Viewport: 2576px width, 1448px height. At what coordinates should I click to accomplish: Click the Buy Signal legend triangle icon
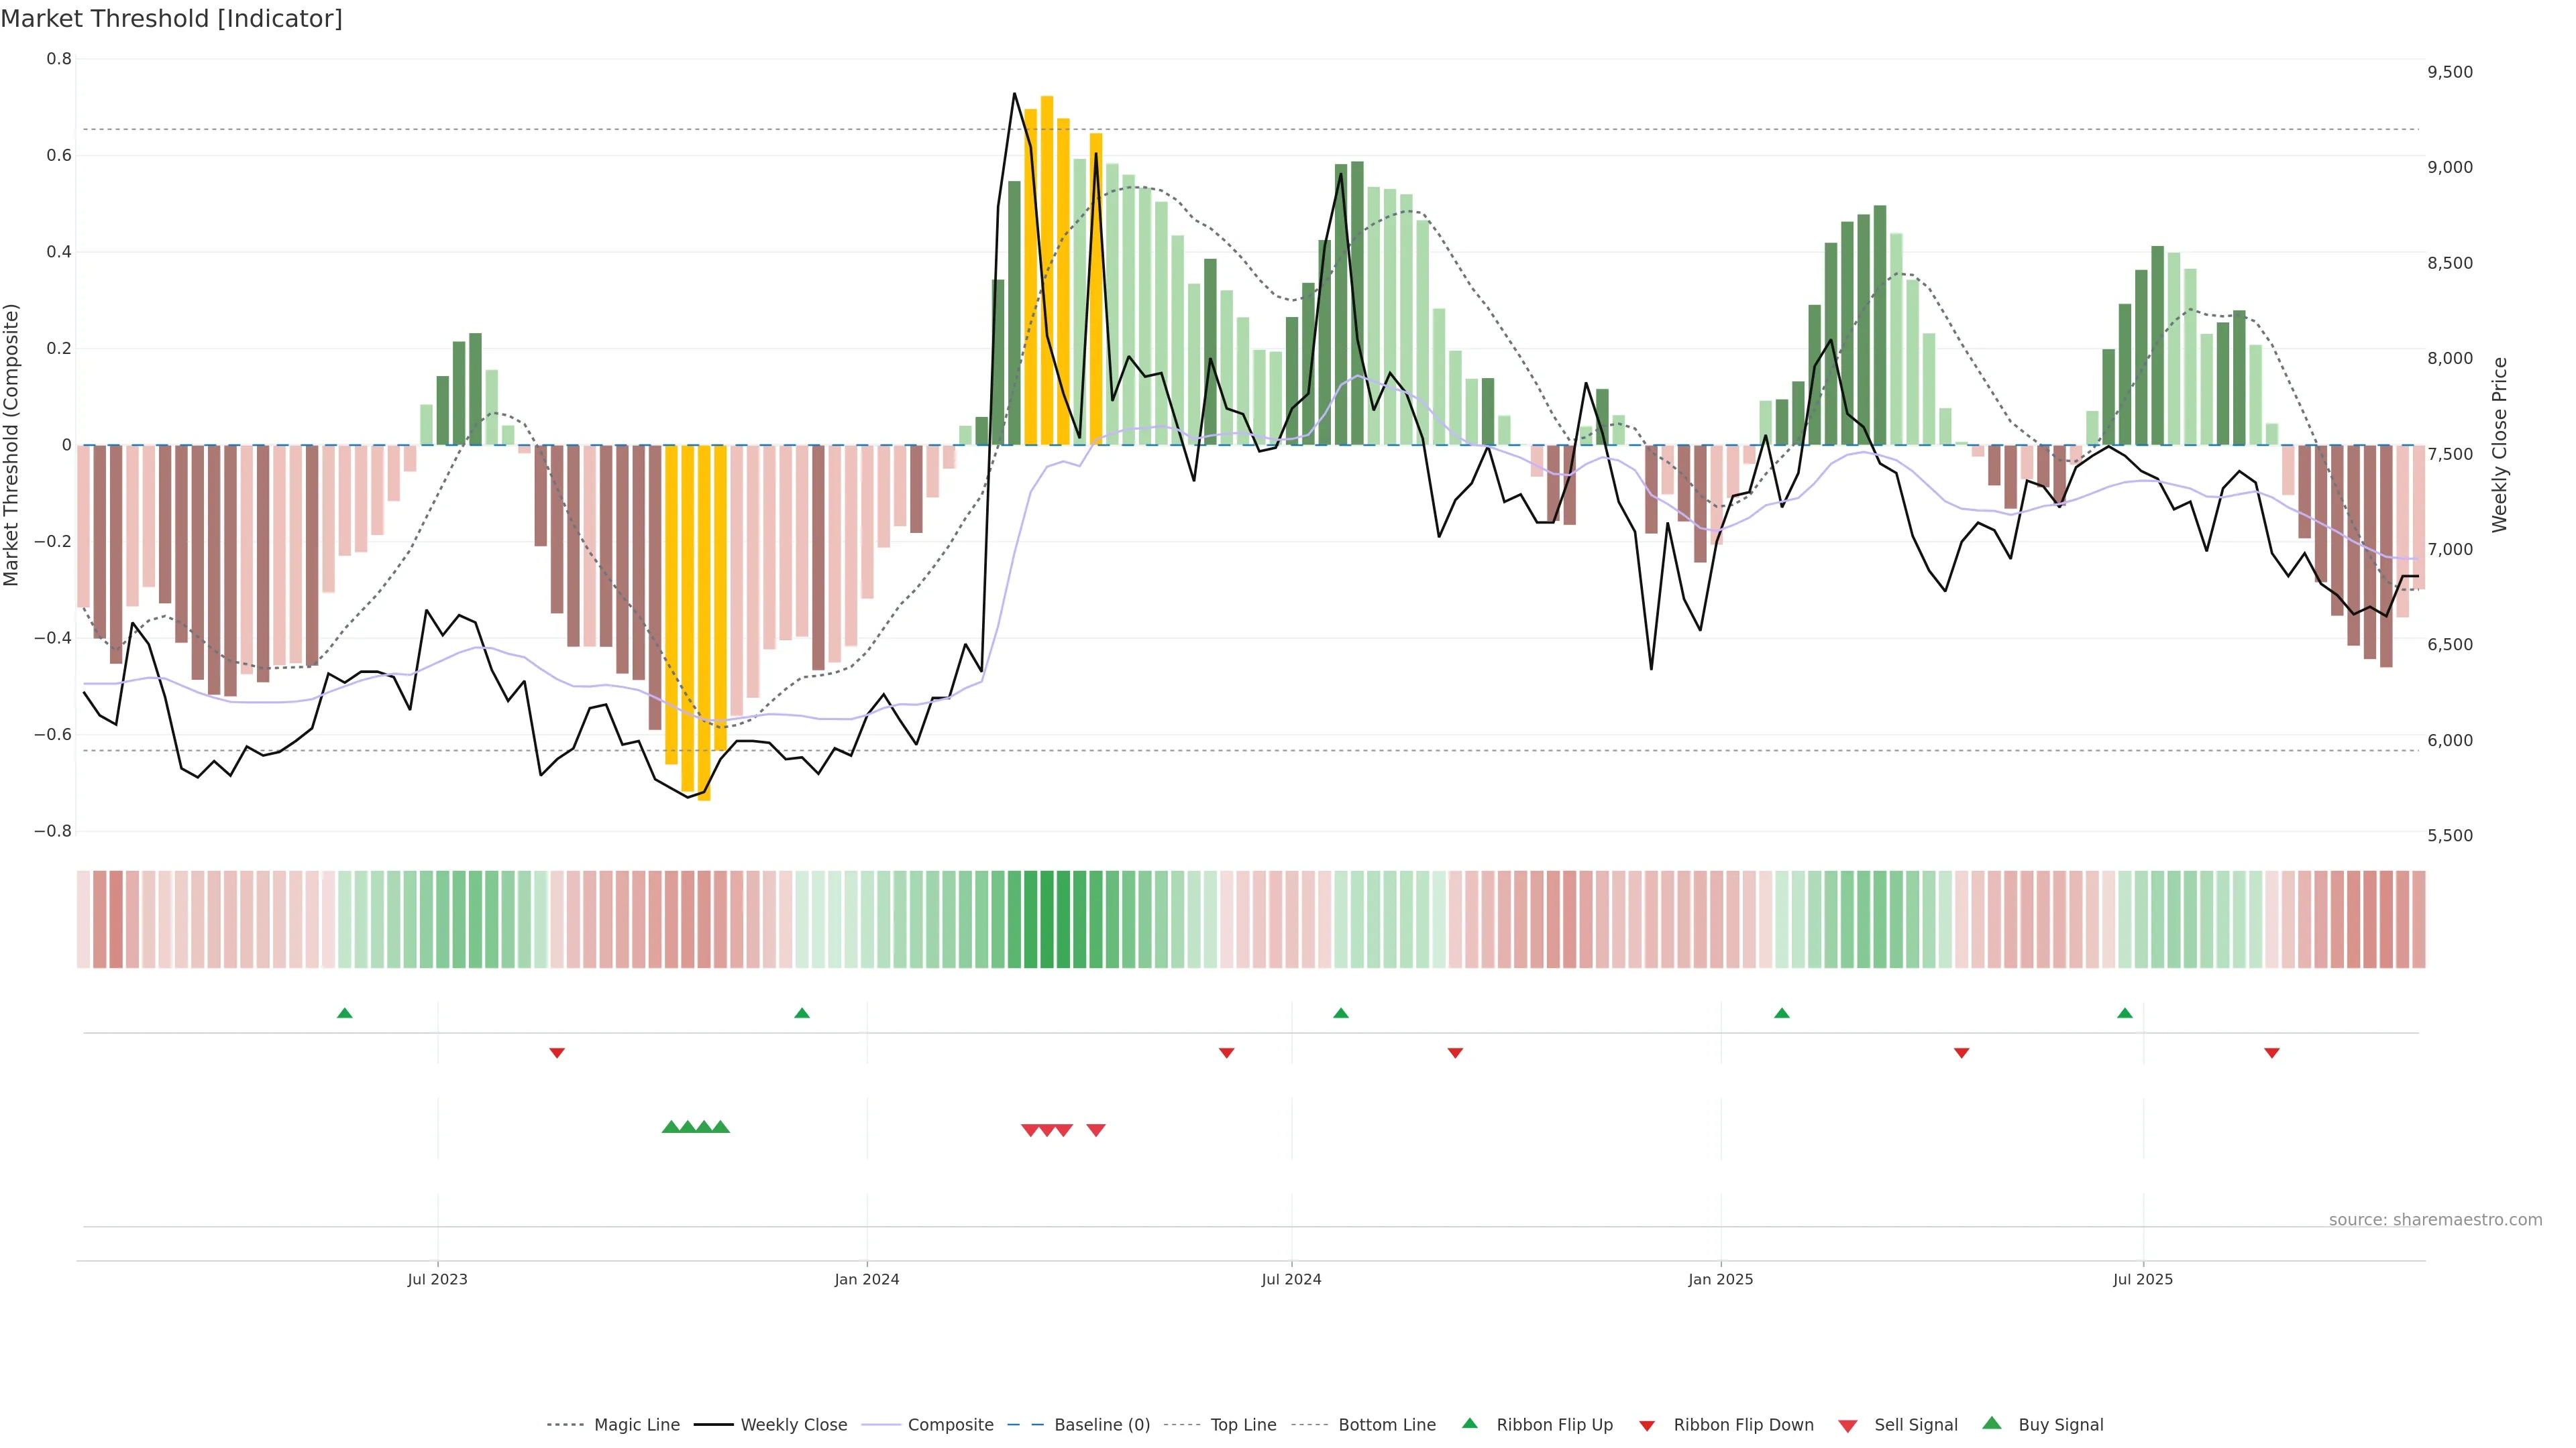coord(1991,1423)
